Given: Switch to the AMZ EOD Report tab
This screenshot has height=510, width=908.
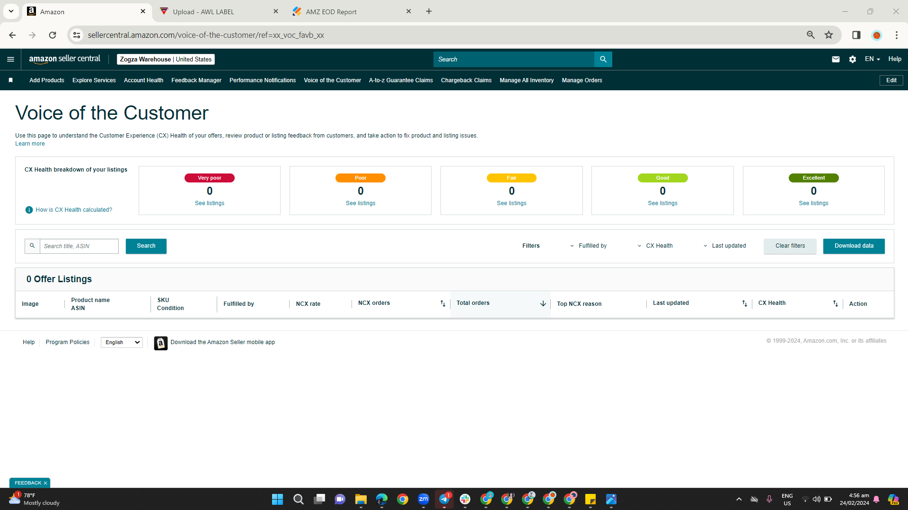Looking at the screenshot, I should coord(352,11).
